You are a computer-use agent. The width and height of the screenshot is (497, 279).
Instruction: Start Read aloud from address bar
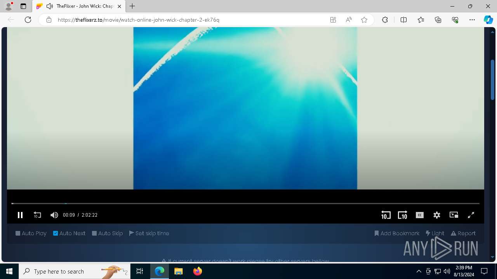pyautogui.click(x=349, y=20)
